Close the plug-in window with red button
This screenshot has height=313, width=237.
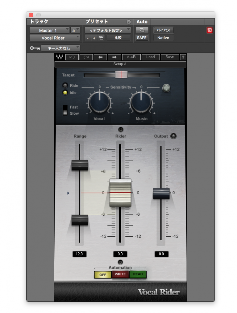(x=31, y=15)
